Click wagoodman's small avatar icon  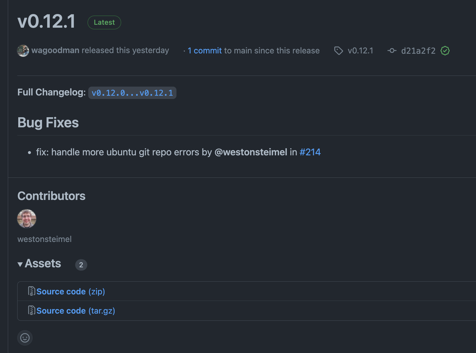[x=23, y=50]
